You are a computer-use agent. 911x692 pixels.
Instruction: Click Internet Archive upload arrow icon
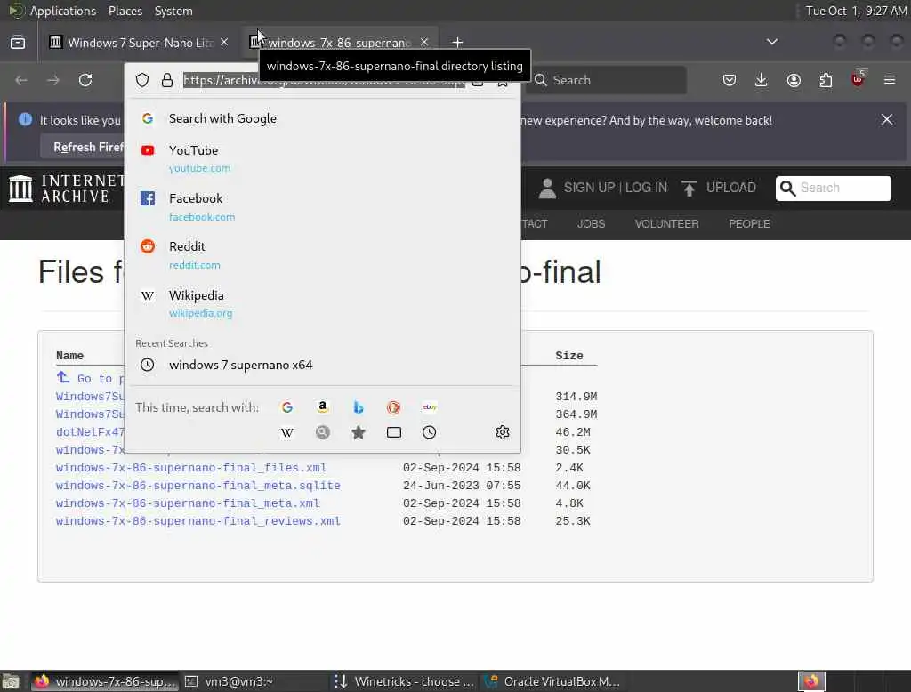coord(689,188)
